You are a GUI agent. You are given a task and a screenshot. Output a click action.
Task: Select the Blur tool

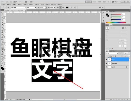coord(2,42)
